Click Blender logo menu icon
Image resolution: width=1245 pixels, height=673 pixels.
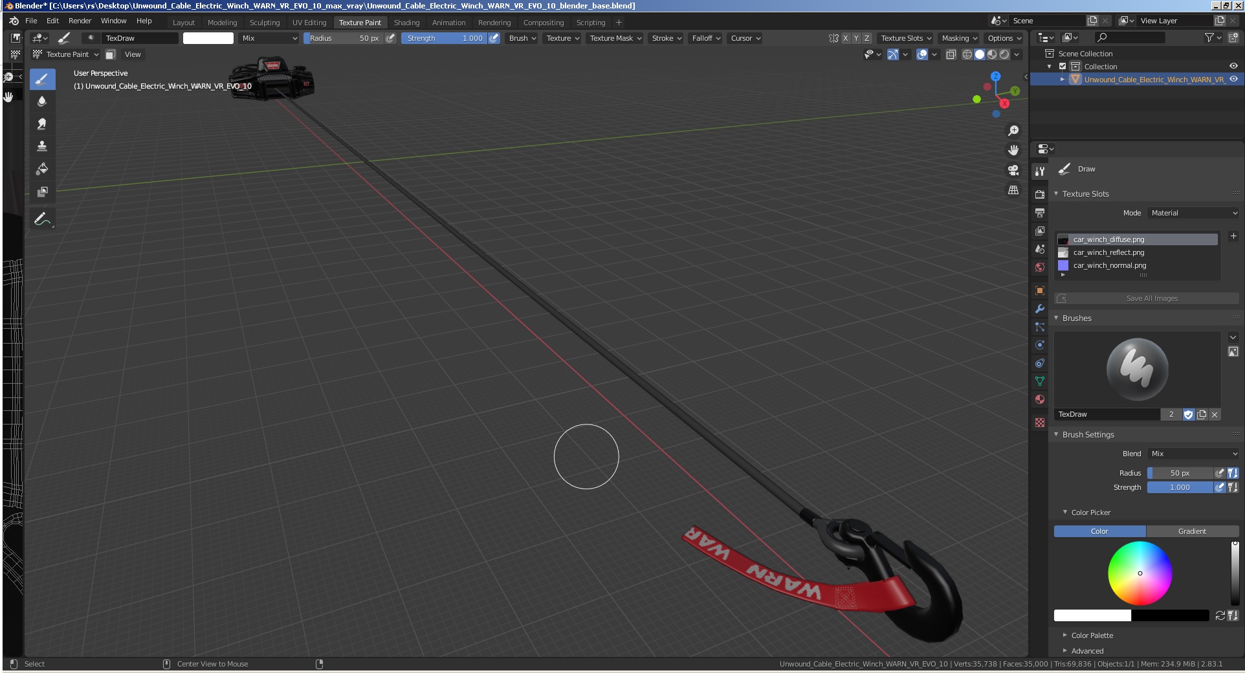[x=14, y=21]
